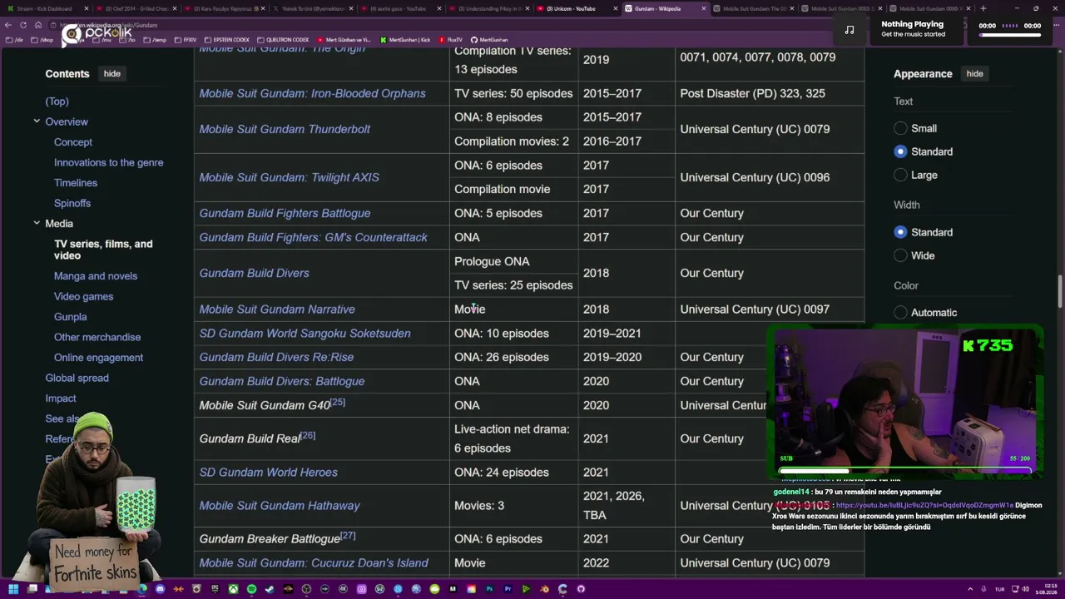Launch Discord from the taskbar

tap(161, 589)
